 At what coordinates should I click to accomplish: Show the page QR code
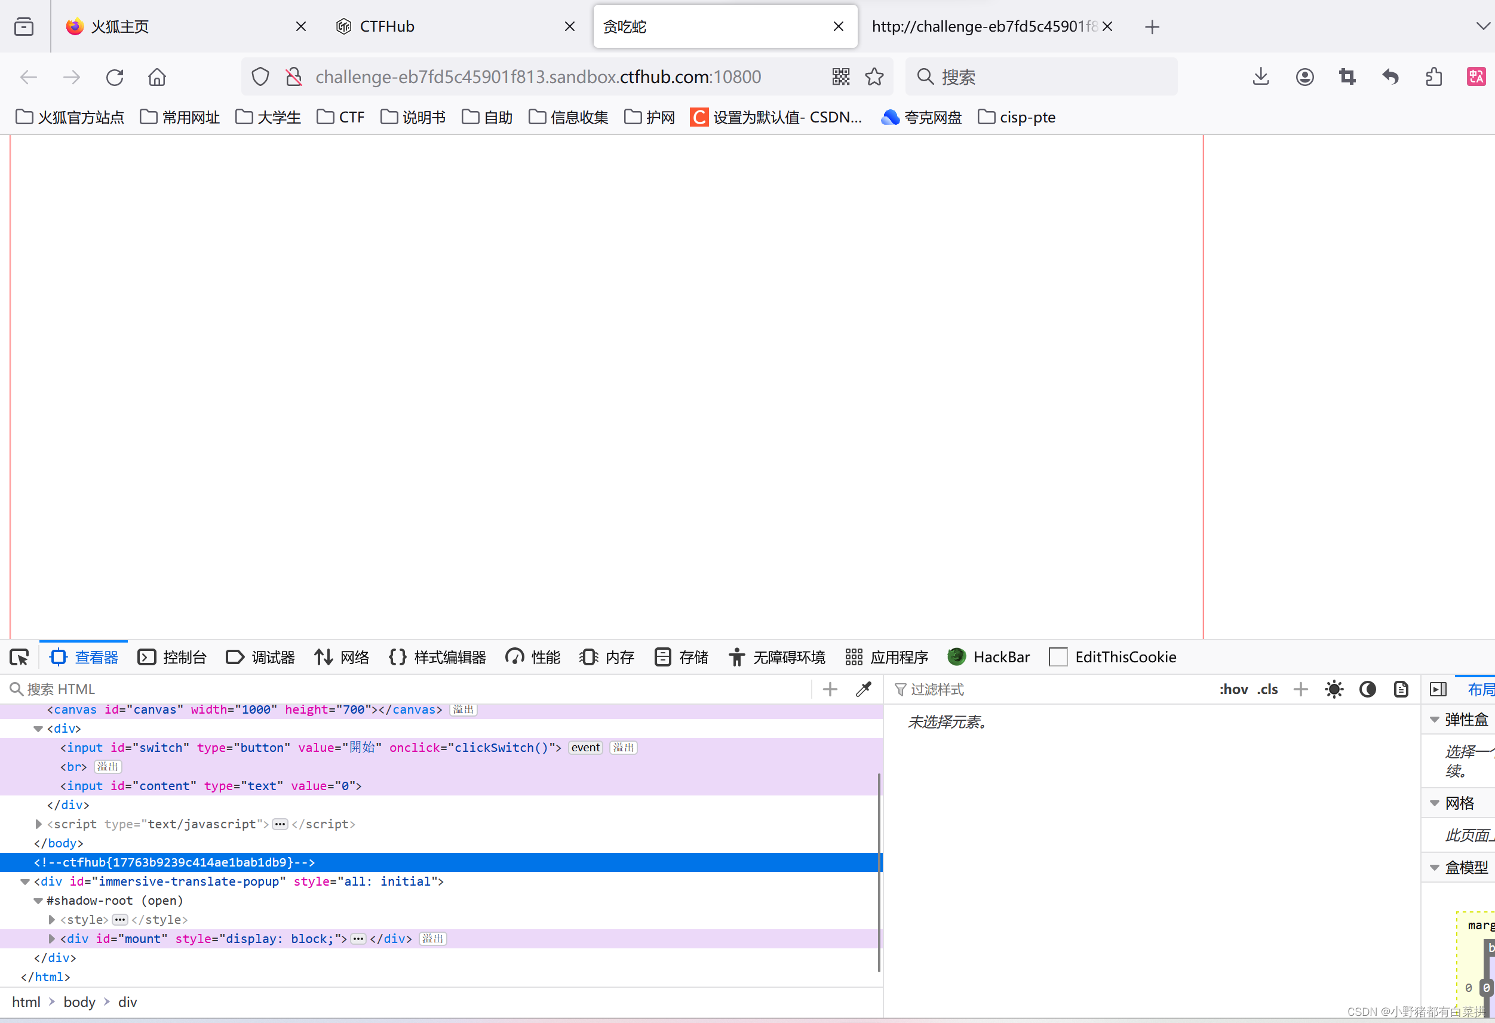[841, 76]
